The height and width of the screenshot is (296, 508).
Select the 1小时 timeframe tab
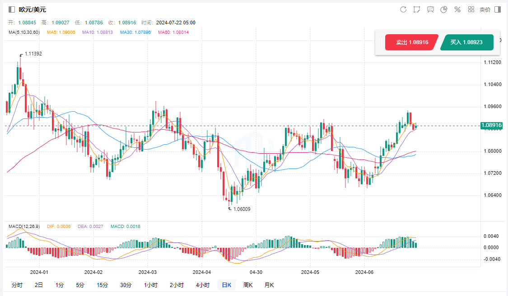(x=151, y=285)
